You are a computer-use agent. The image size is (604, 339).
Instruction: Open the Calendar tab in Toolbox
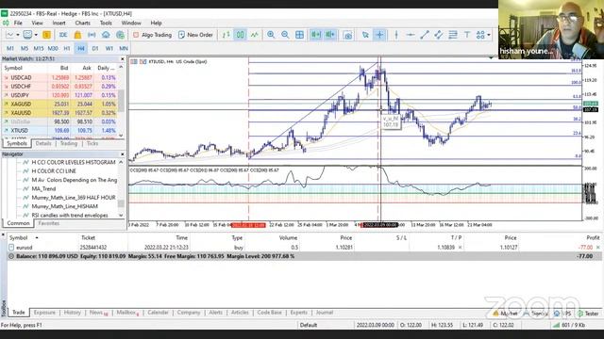(x=158, y=313)
